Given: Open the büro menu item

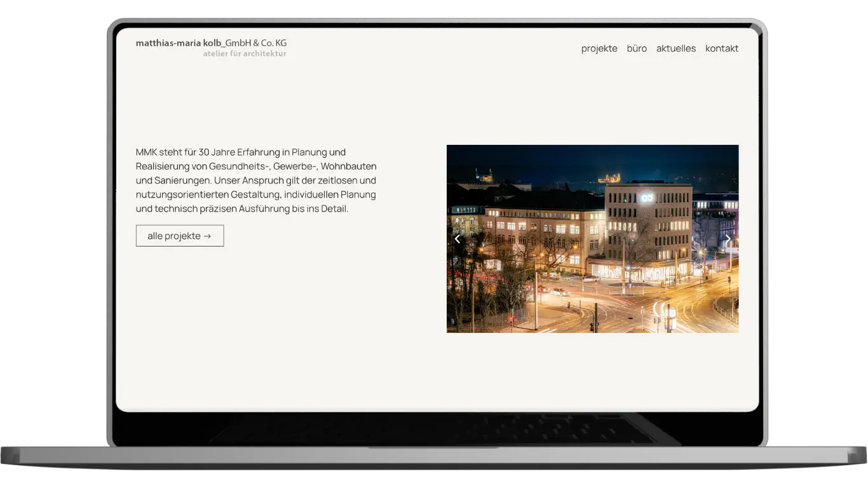Looking at the screenshot, I should point(637,48).
